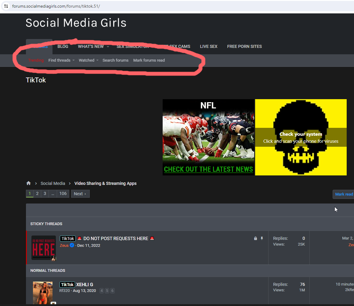Click the small avatar overlay on the sticky thumbnail
354x306 pixels.
click(53, 258)
